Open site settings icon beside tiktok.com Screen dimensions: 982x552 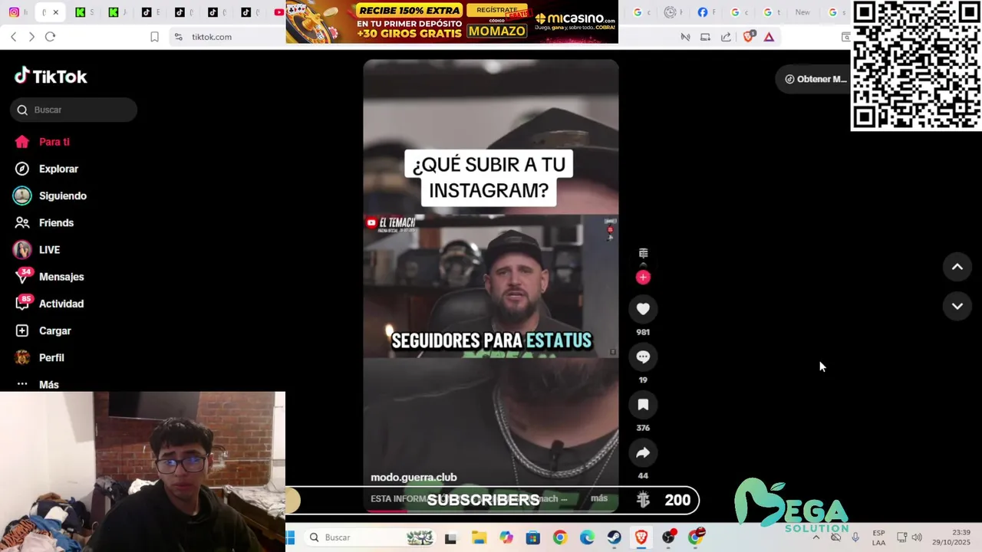pyautogui.click(x=179, y=37)
